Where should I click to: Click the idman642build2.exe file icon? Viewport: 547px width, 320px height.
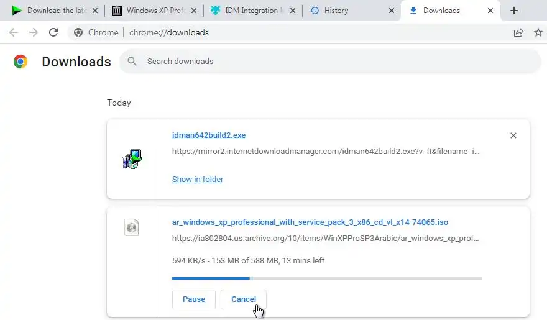[132, 159]
